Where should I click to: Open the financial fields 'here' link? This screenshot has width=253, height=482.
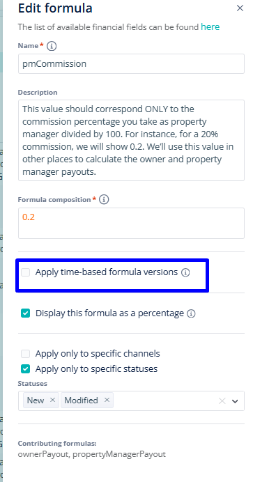click(x=210, y=27)
